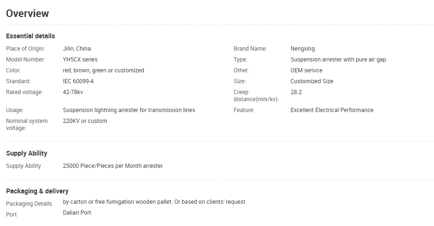Click the Packaging & delivery heading
This screenshot has height=226, width=434.
[37, 191]
